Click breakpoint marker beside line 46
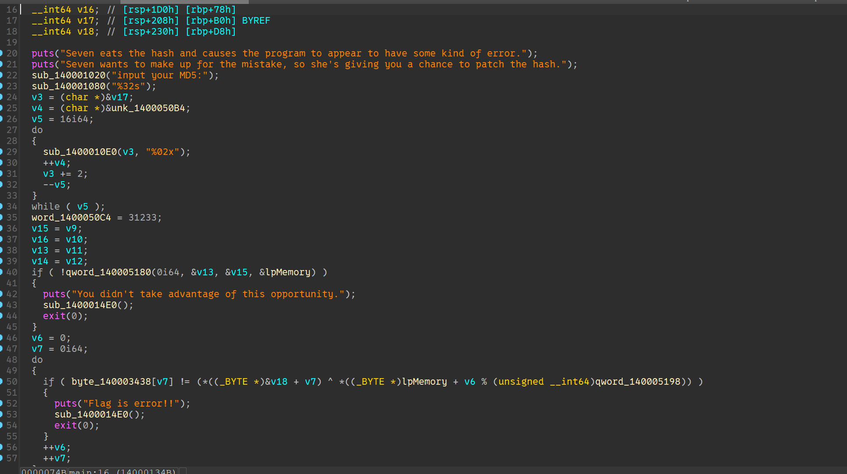847x474 pixels. point(1,338)
